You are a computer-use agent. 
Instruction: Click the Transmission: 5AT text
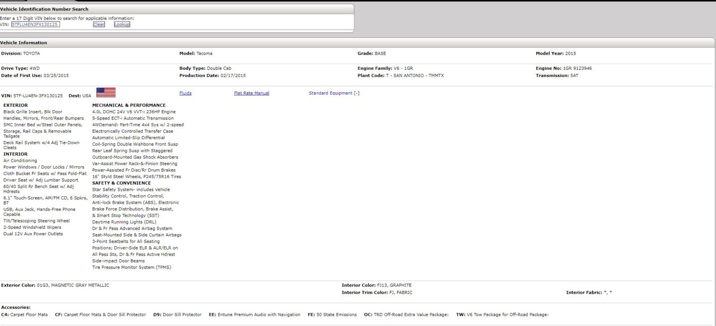[x=557, y=76]
